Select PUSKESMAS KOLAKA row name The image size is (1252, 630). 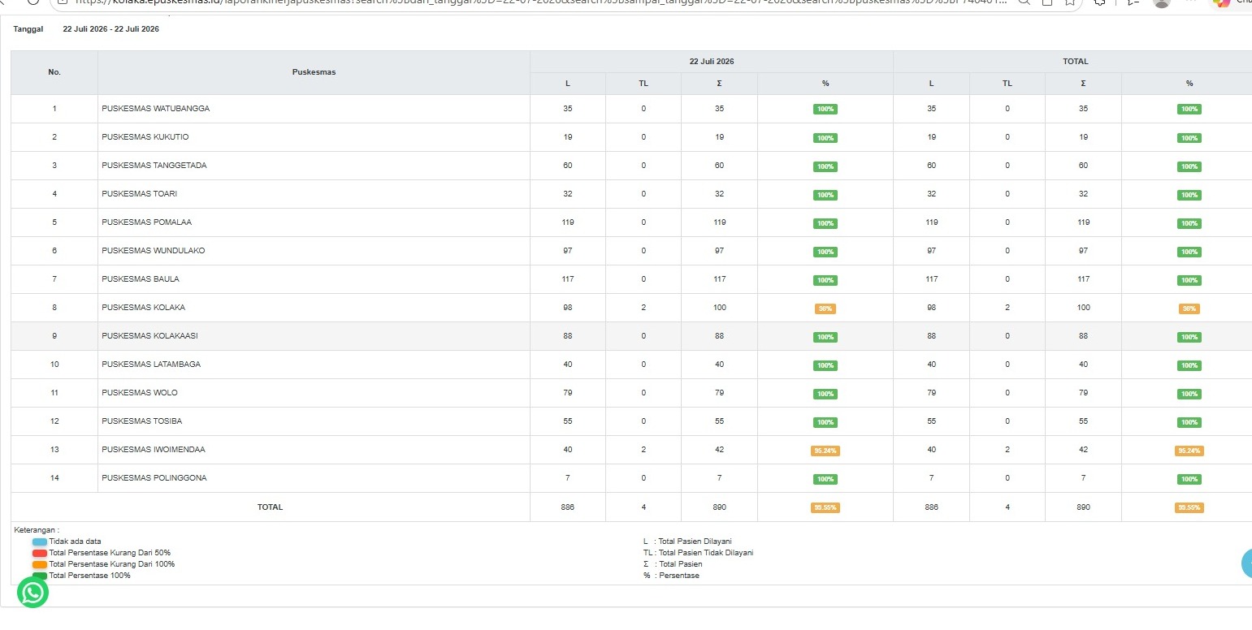click(144, 308)
